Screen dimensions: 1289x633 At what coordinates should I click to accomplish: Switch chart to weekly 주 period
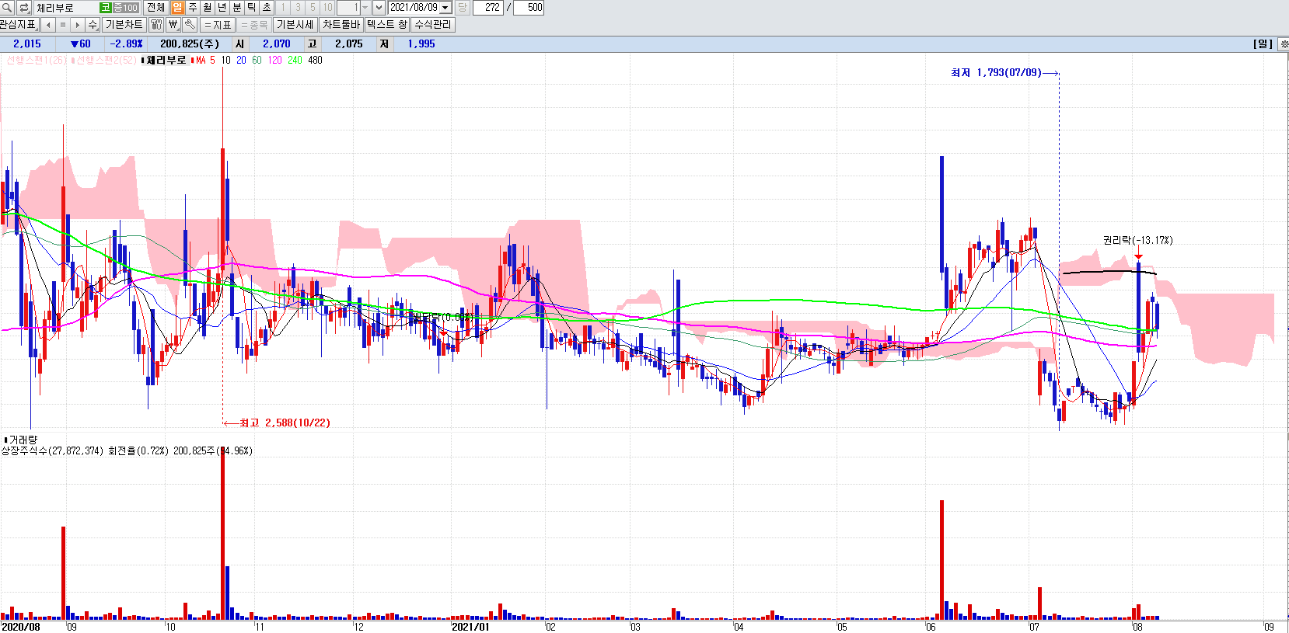point(192,7)
